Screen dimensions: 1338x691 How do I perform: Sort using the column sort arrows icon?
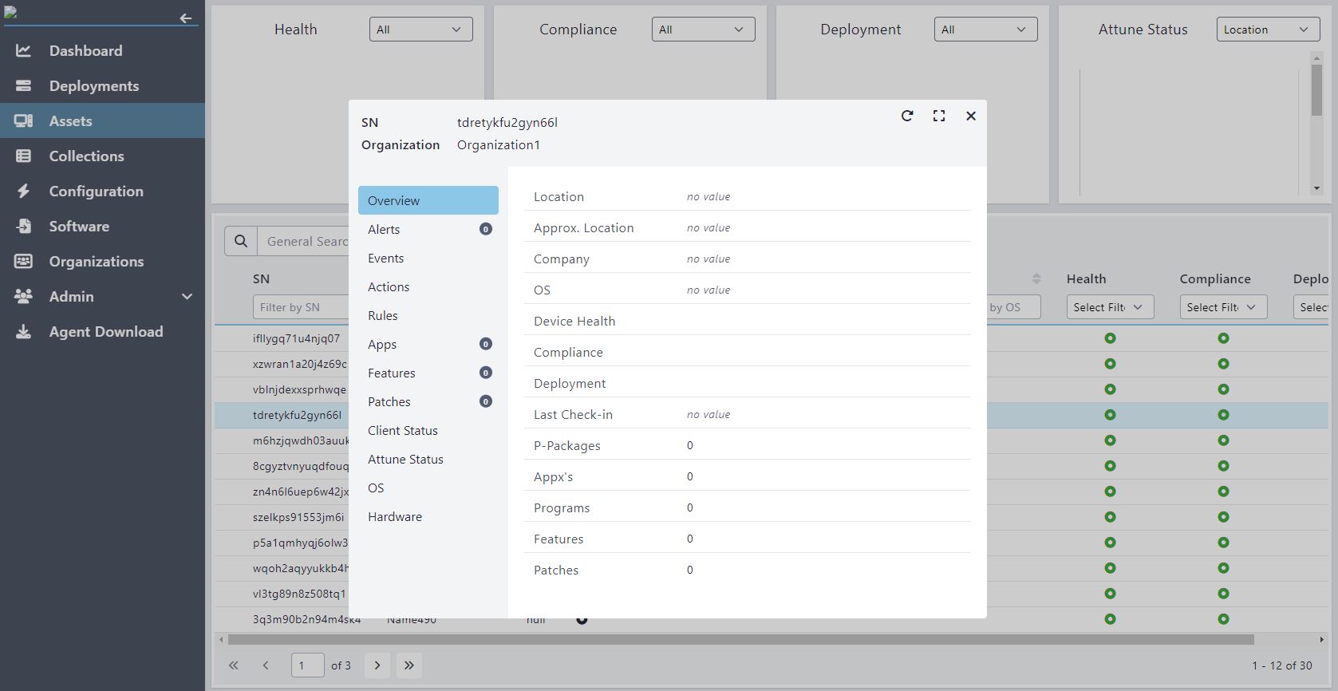1036,278
